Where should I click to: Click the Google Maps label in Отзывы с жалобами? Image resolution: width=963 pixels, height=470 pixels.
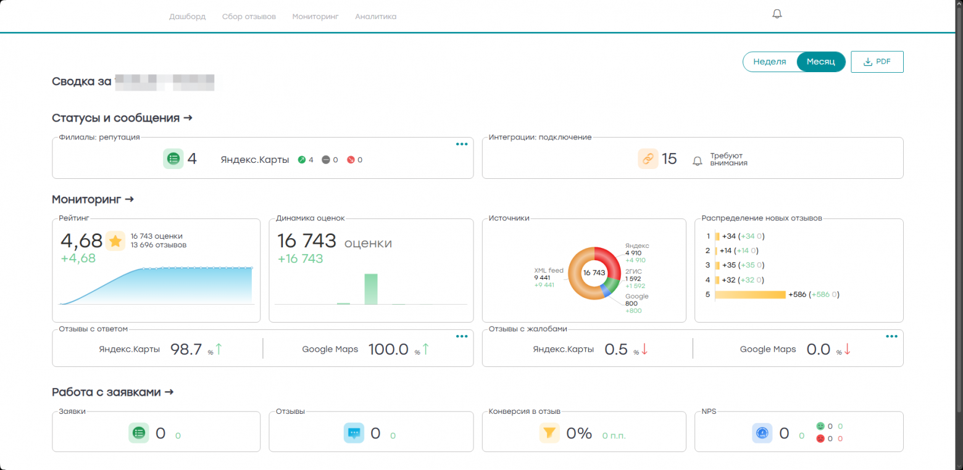[x=768, y=349]
